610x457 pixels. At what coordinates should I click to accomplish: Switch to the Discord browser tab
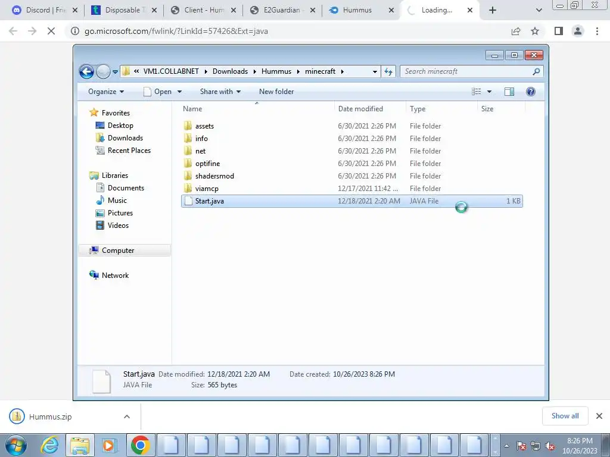pyautogui.click(x=44, y=10)
